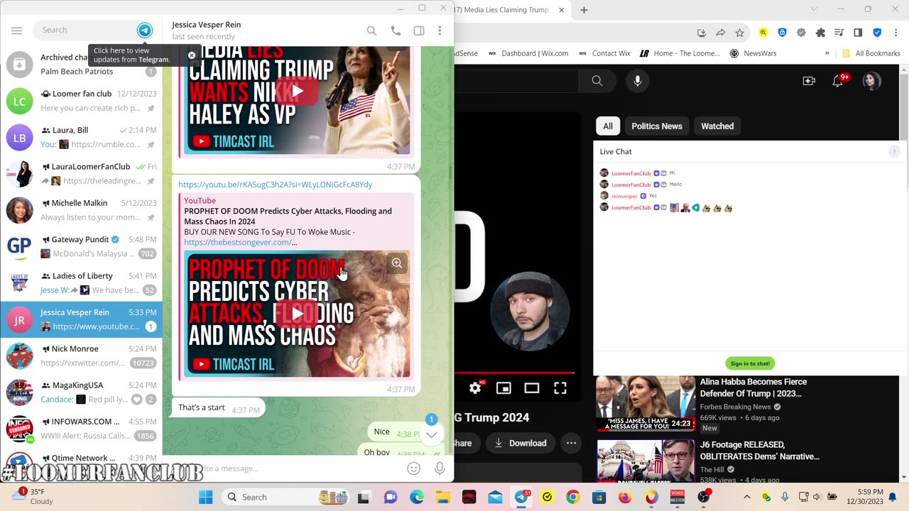Search within the Jessica Vesper Rein chat
909x511 pixels.
(x=371, y=31)
